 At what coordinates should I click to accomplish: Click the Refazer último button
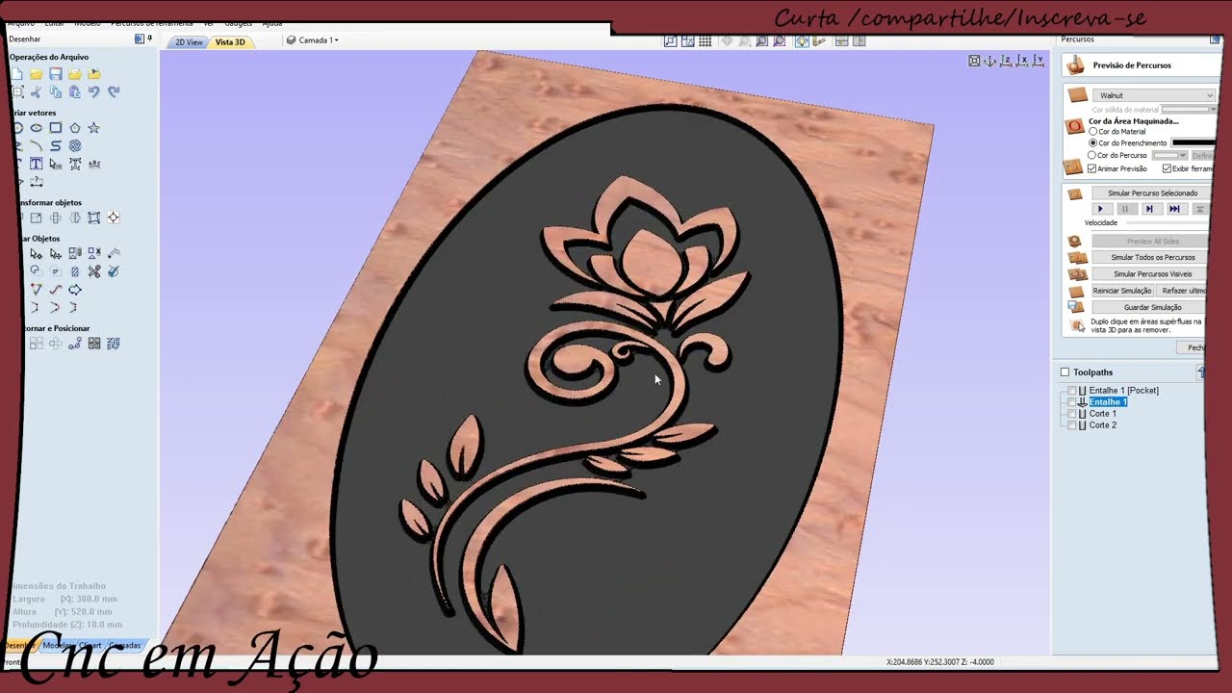pos(1184,291)
